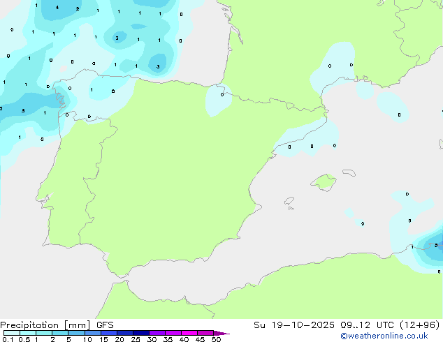Click the '09..12 UTC' time label

367,325
